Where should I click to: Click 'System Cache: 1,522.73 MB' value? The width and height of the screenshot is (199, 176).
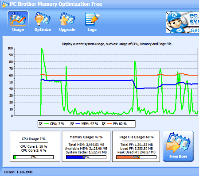click(x=86, y=152)
